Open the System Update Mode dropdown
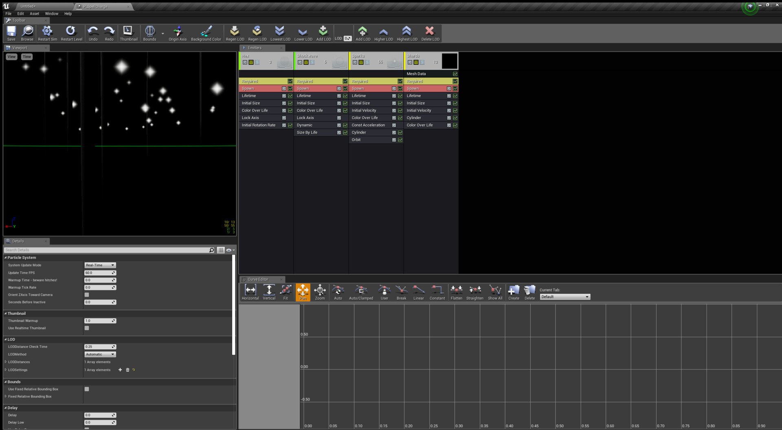 coord(100,265)
